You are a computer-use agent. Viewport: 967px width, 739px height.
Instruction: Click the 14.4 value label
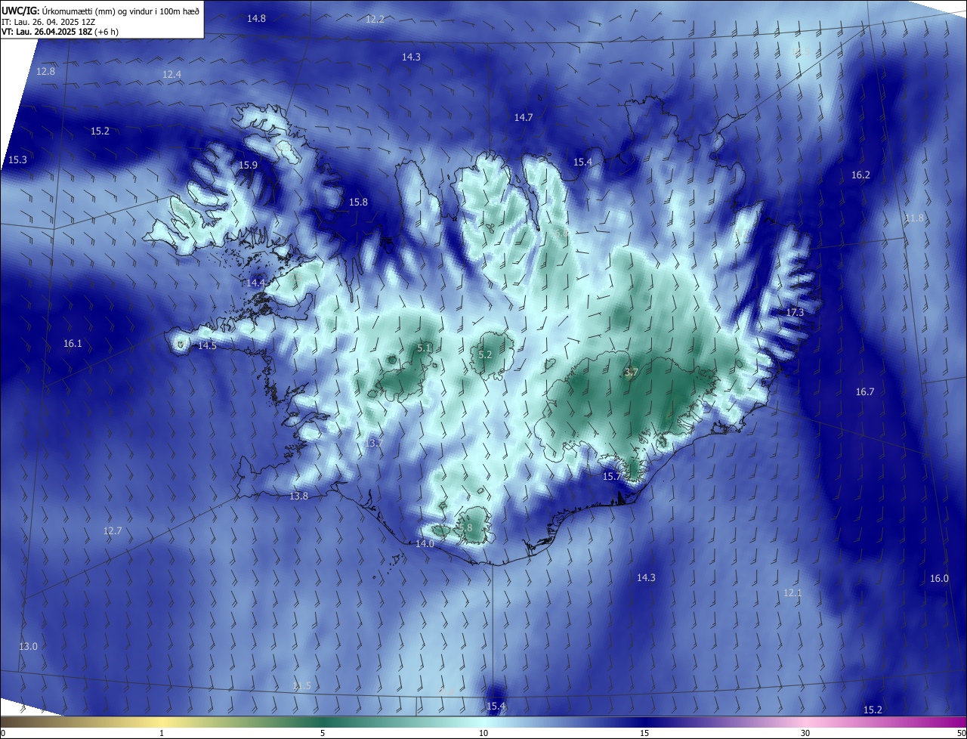(x=255, y=283)
